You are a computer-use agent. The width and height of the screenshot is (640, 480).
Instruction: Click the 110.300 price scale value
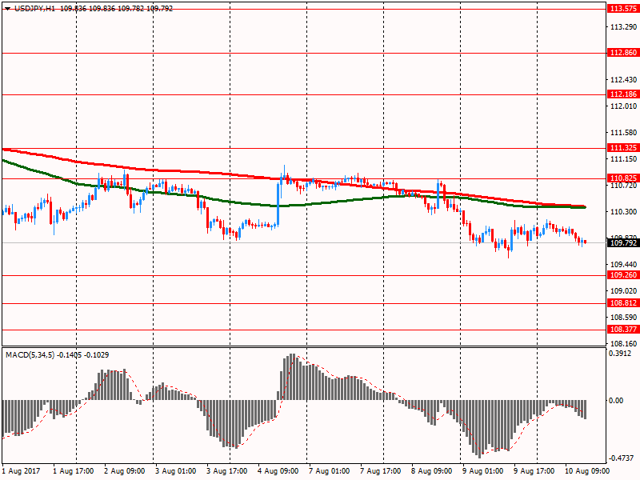click(x=623, y=212)
